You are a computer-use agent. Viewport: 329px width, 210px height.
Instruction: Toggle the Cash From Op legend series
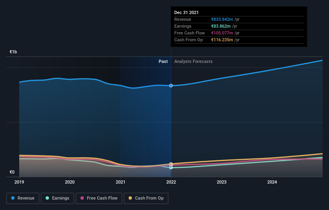coord(146,198)
